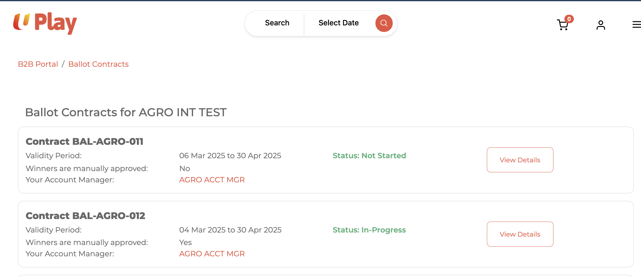
Task: View Details for contract BAL-AGRO-011
Action: 520,160
